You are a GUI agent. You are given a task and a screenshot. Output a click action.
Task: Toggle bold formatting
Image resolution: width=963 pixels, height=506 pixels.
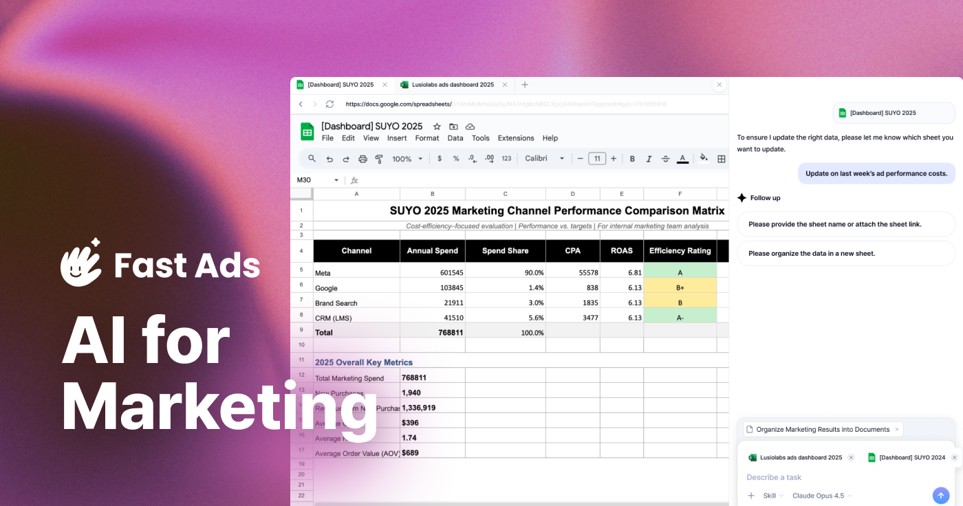point(632,159)
